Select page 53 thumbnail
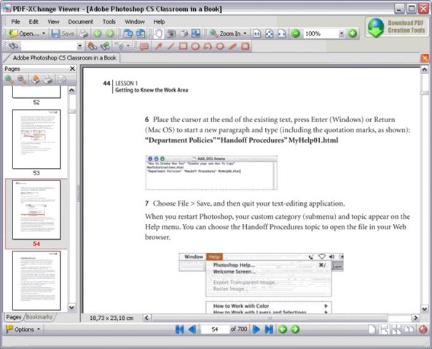Screen dimensions: 432x349 tap(36, 139)
